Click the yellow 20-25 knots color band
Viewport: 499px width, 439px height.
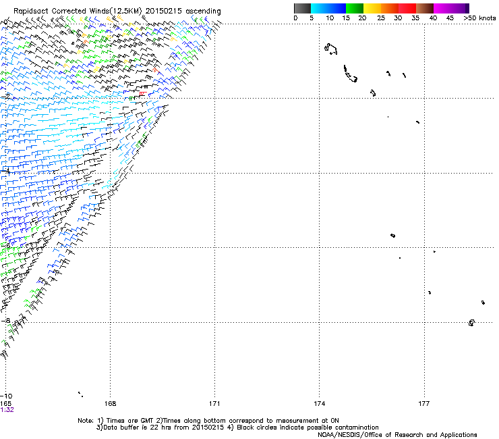tap(372, 8)
